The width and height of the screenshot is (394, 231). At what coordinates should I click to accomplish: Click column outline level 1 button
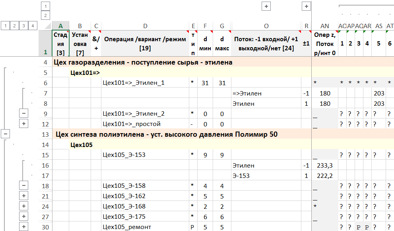pyautogui.click(x=46, y=6)
